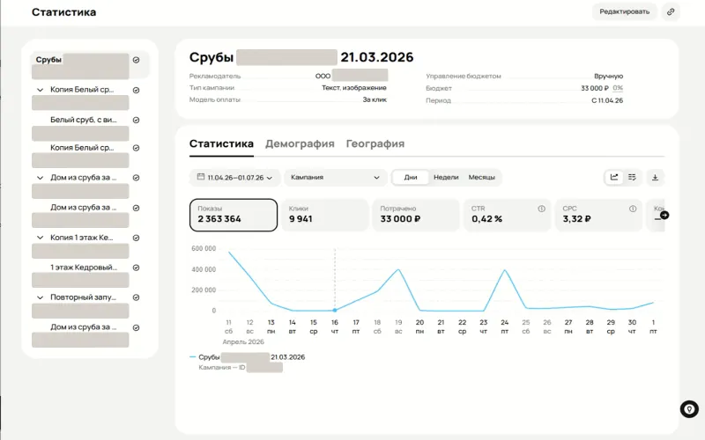Select the Месяцы grouping option
Screen dimensions: 705x440
[481, 178]
